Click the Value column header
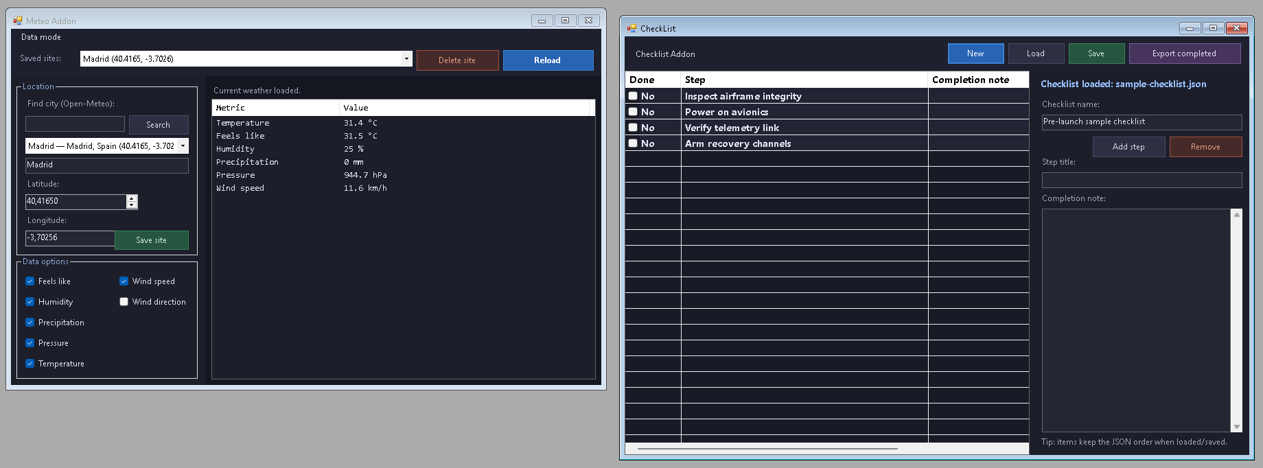Viewport: 1263px width, 468px height. click(x=465, y=108)
